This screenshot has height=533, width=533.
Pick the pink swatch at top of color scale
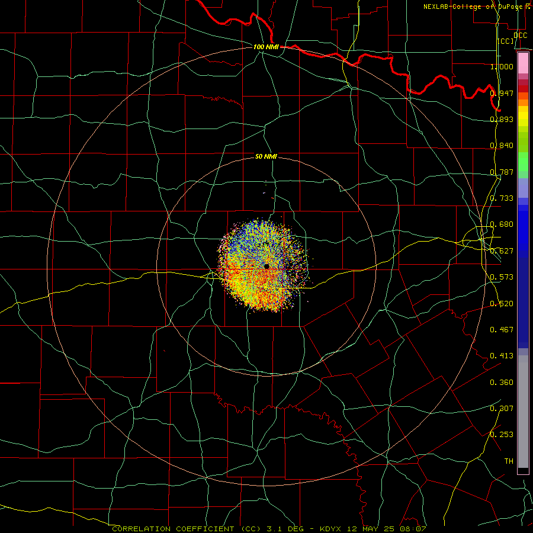click(523, 63)
